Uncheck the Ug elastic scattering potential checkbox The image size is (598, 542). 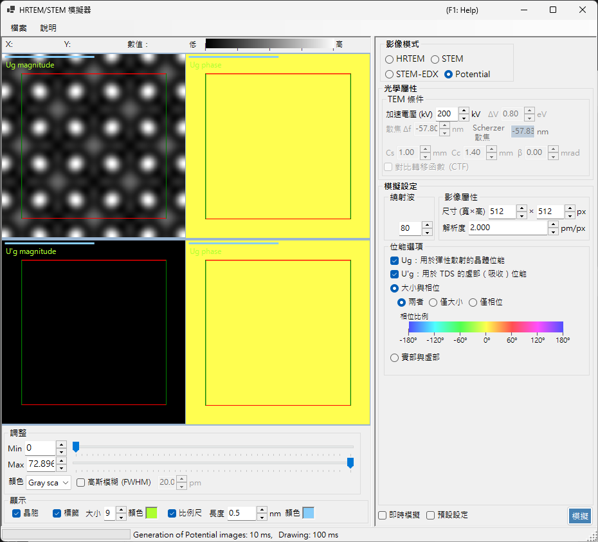394,260
